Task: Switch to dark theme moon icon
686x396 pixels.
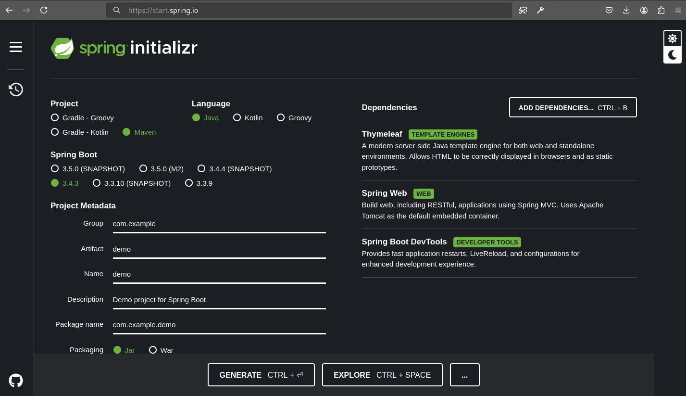Action: pos(673,55)
